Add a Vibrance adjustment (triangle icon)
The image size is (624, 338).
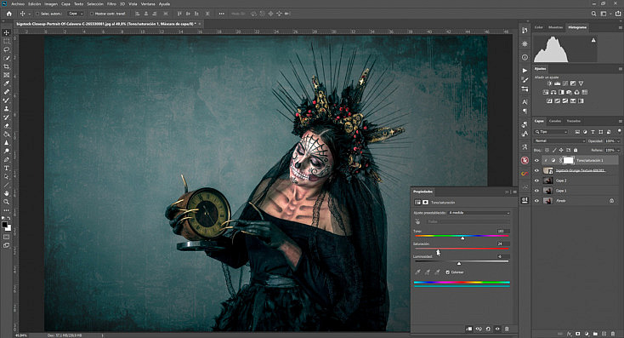coord(581,83)
